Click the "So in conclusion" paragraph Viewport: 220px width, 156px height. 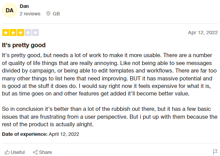(110, 117)
